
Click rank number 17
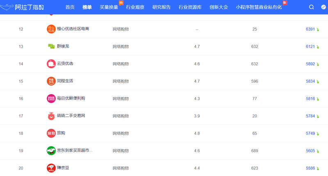click(21, 116)
